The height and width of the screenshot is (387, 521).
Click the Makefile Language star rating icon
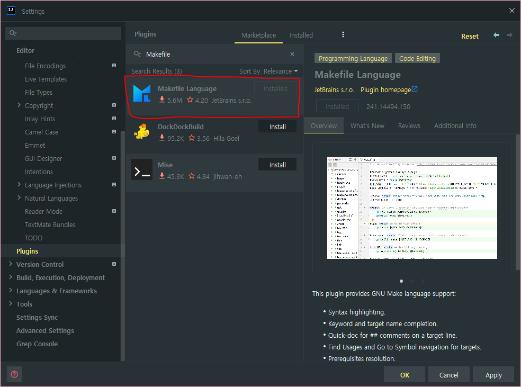[190, 100]
